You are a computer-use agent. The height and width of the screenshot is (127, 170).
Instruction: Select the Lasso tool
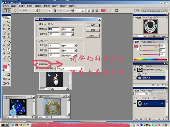[4, 25]
